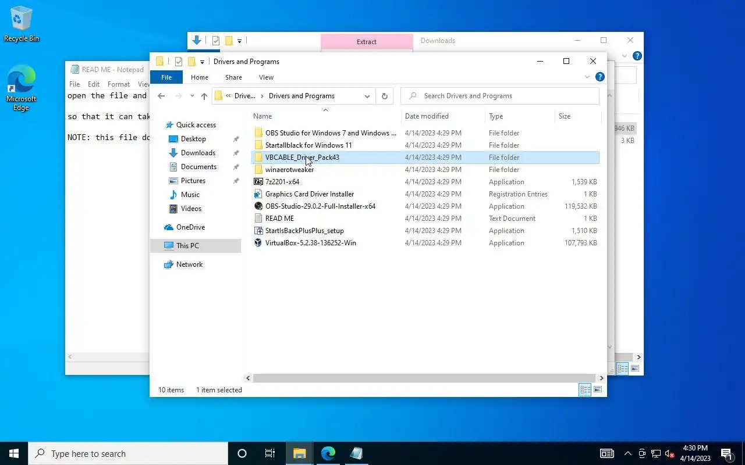Select the OBS Studio for Windows 7 folder icon
The image size is (745, 465).
(258, 133)
